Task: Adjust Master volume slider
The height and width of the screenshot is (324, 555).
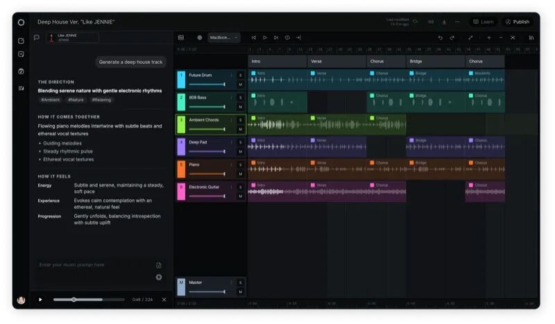Action: tap(207, 292)
